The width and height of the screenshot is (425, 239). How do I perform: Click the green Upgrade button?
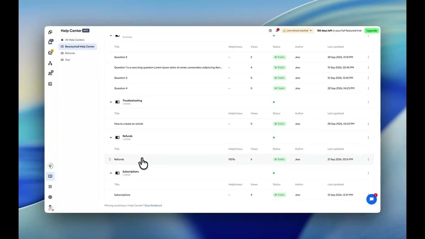372,31
